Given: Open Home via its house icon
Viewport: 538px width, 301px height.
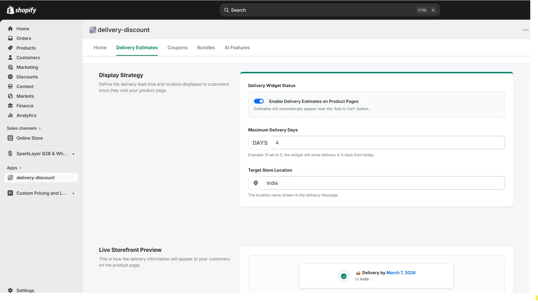Looking at the screenshot, I should 10,29.
